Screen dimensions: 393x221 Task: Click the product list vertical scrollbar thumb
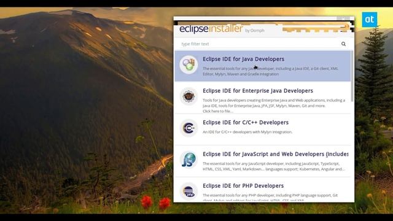click(x=352, y=76)
